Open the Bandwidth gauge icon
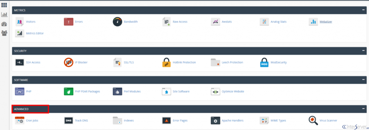 117,22
